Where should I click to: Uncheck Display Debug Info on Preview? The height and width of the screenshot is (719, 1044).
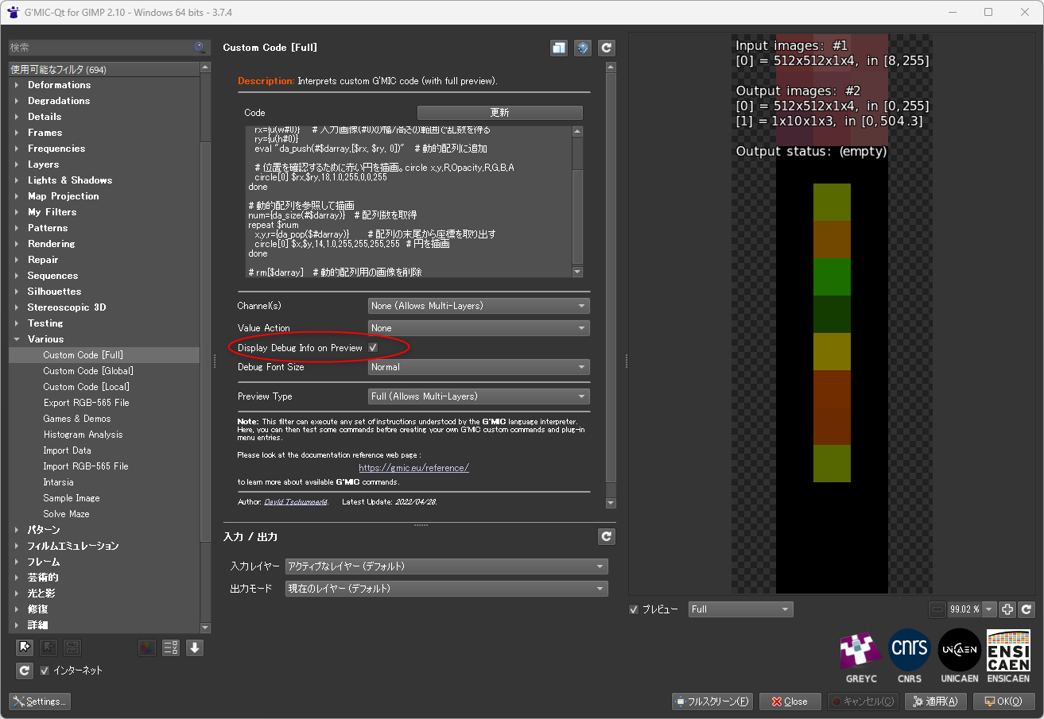[373, 348]
